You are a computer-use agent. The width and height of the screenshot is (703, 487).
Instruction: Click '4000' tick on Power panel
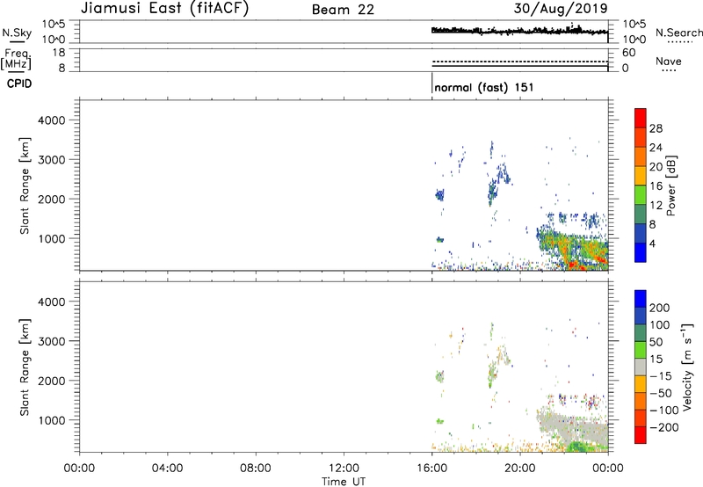(52, 120)
